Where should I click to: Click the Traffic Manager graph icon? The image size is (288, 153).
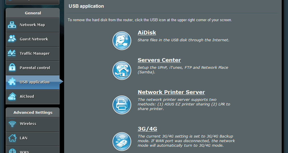tap(12, 53)
